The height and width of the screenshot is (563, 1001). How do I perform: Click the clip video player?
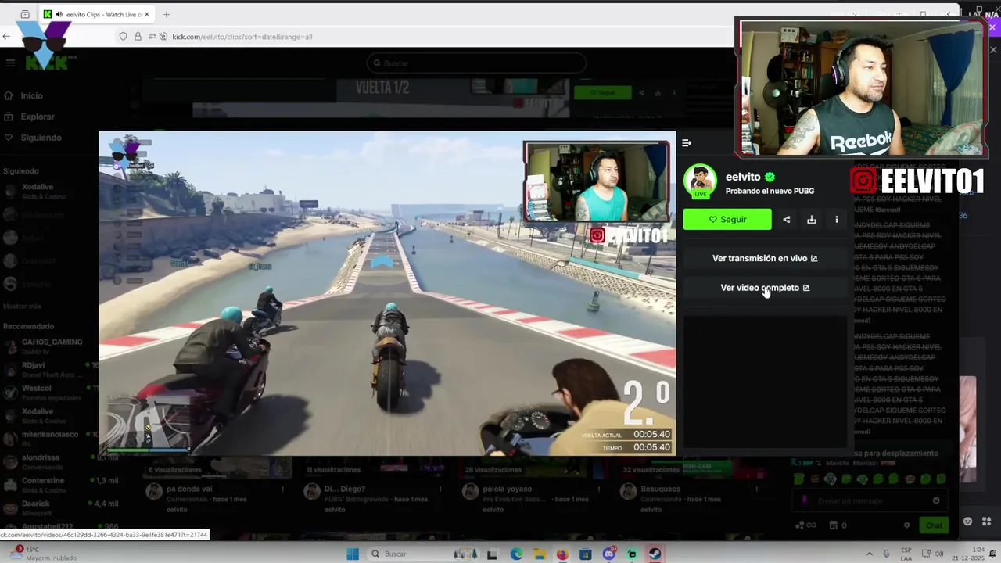[x=387, y=293]
